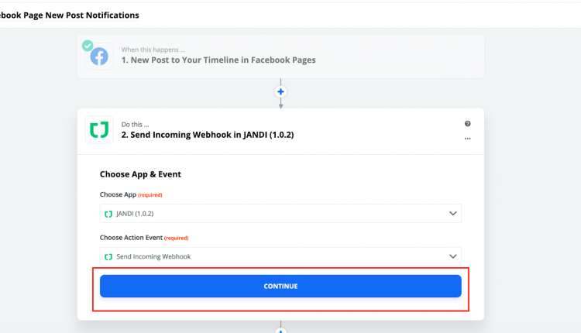The width and height of the screenshot is (581, 333).
Task: Open help via the question mark icon
Action: [x=468, y=124]
